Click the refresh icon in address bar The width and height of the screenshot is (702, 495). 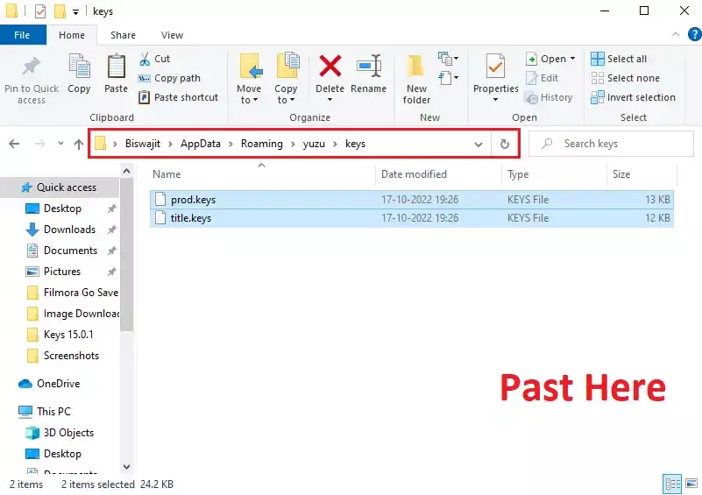pyautogui.click(x=505, y=144)
